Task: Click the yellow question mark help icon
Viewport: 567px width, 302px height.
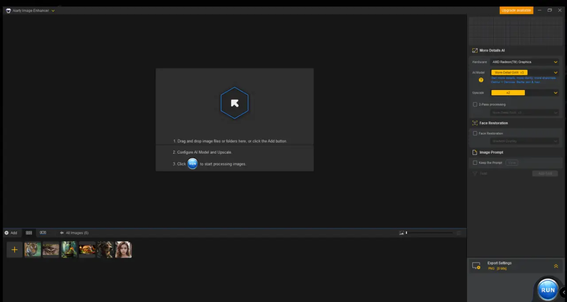Action: pos(481,80)
